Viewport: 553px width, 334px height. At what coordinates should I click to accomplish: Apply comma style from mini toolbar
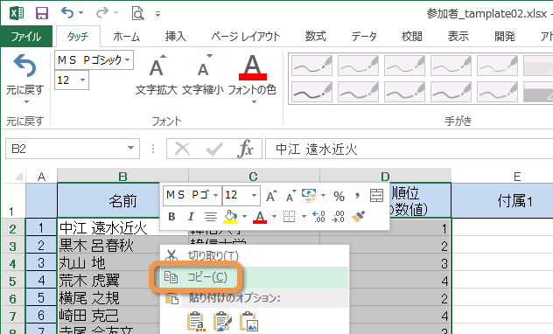pyautogui.click(x=358, y=196)
